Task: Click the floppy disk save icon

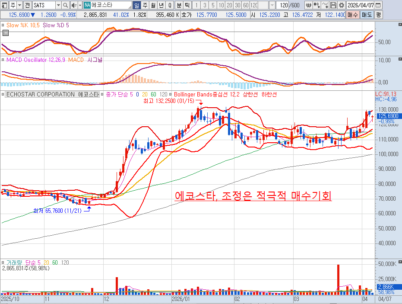Action: click(x=333, y=5)
